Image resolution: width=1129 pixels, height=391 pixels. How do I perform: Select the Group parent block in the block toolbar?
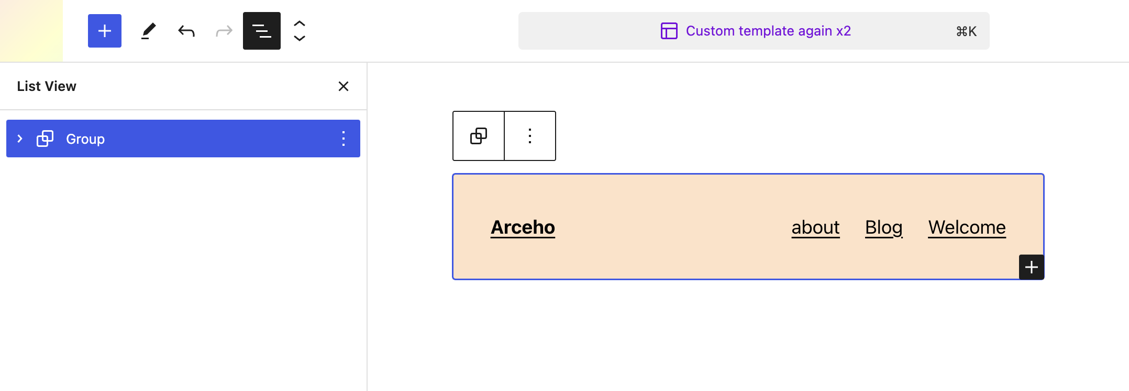pos(478,136)
